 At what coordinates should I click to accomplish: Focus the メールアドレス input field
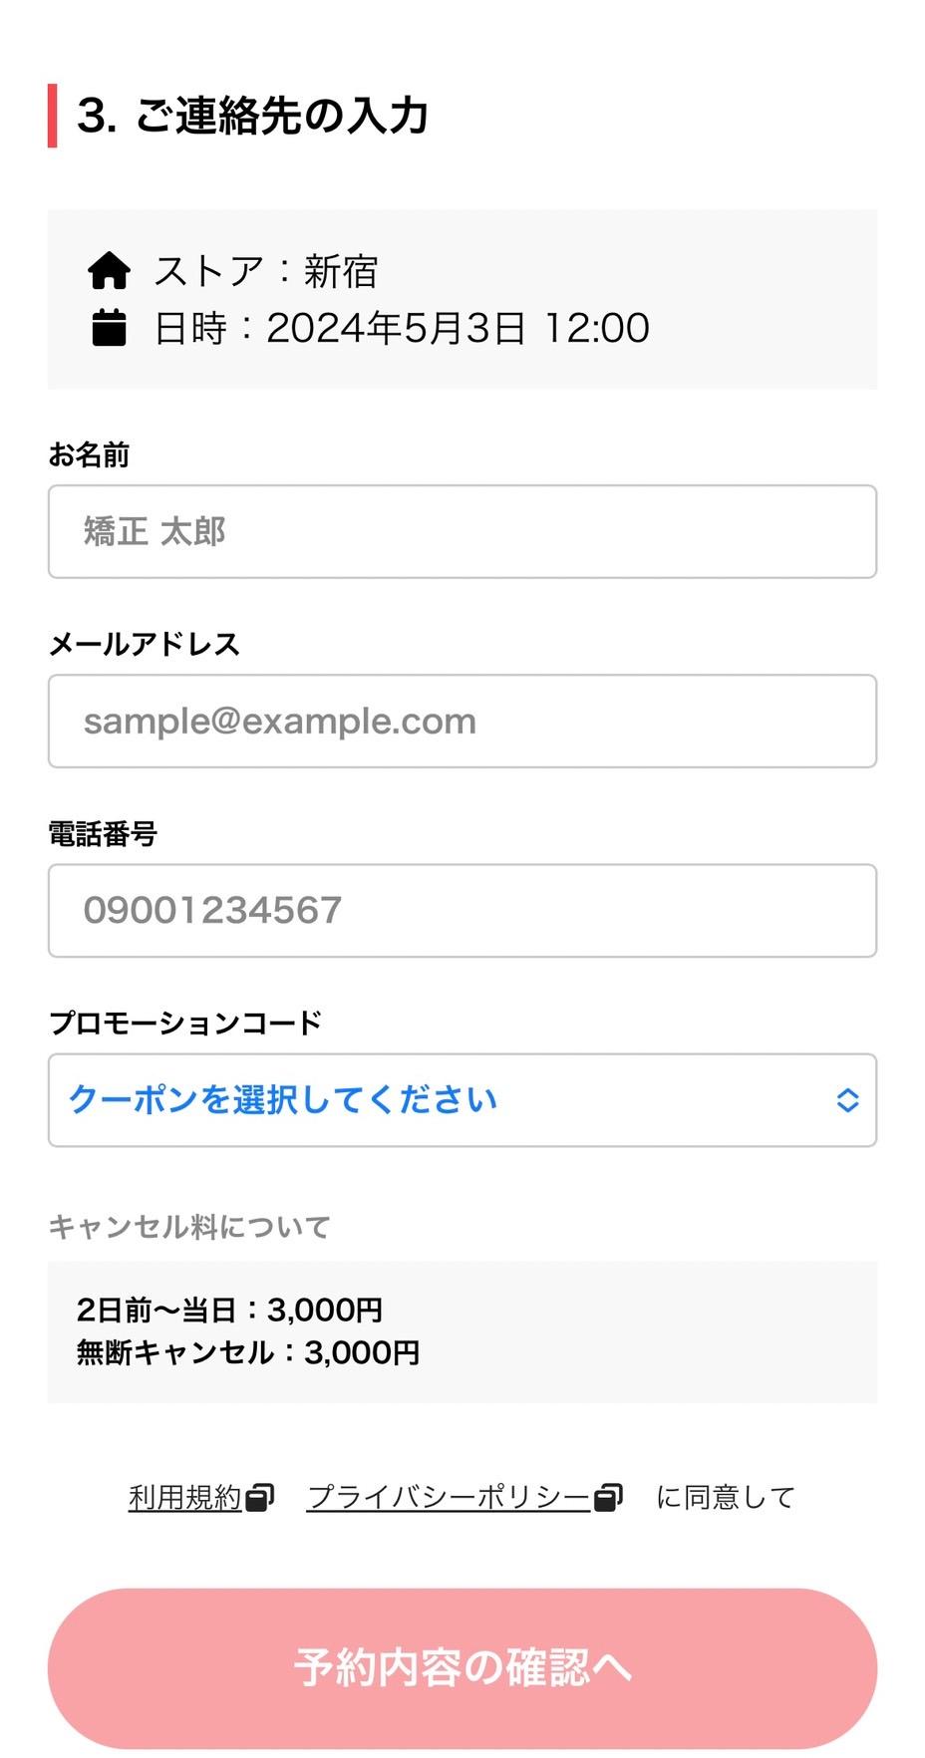click(x=462, y=721)
